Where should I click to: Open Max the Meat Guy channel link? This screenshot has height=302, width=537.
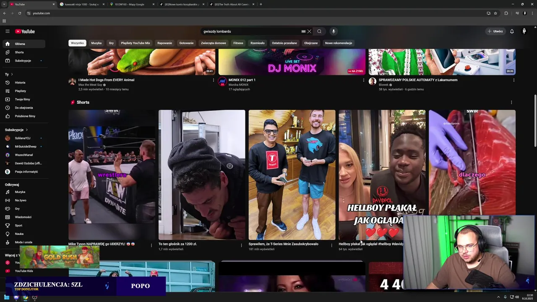pyautogui.click(x=90, y=85)
